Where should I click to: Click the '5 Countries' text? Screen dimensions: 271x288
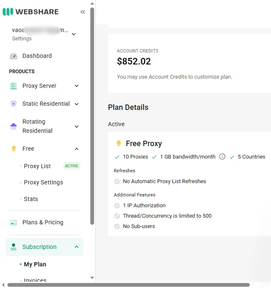(251, 157)
